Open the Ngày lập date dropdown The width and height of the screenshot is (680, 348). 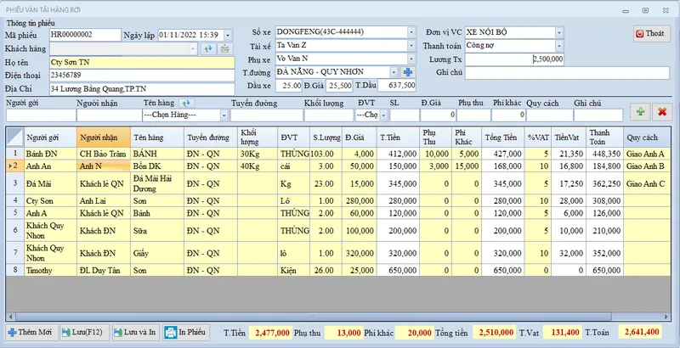(x=228, y=35)
